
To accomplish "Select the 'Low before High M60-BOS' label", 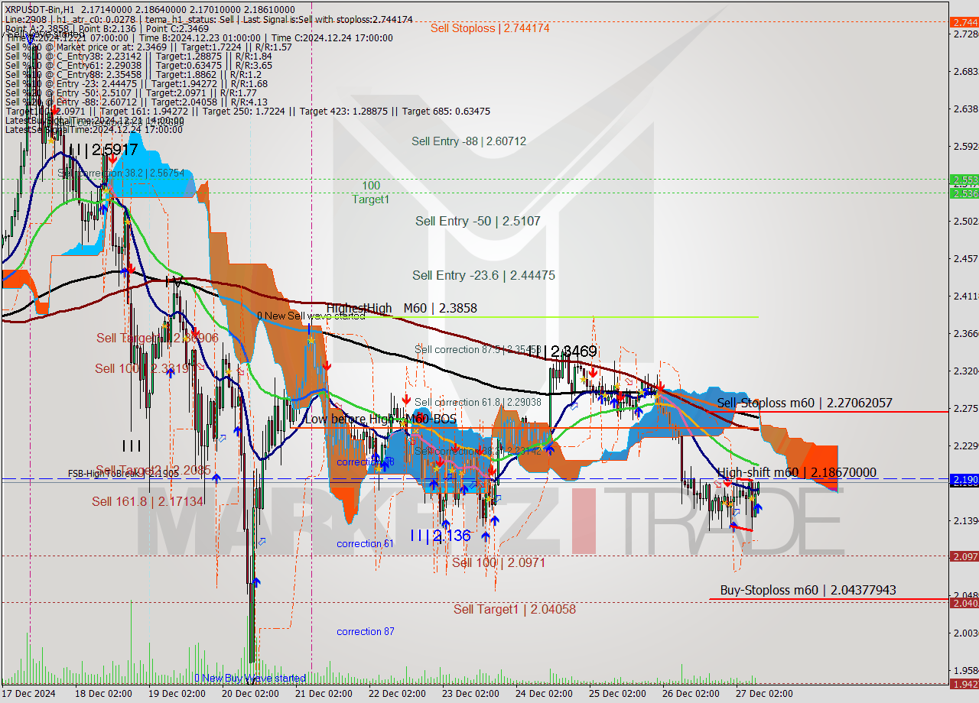I will point(380,420).
